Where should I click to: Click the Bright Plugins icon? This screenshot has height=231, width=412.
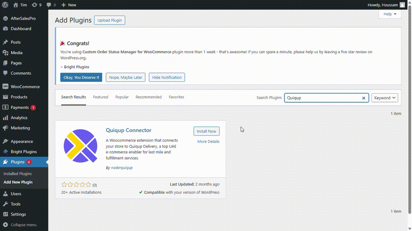[5, 151]
